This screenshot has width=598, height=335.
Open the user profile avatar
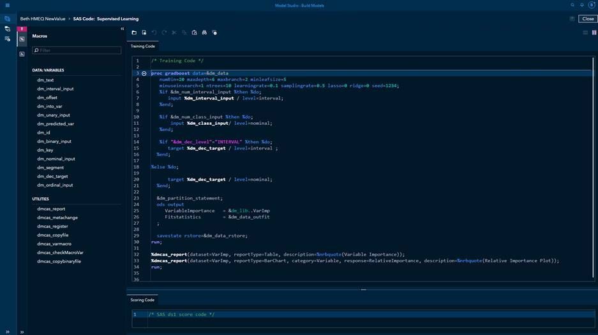click(x=591, y=5)
